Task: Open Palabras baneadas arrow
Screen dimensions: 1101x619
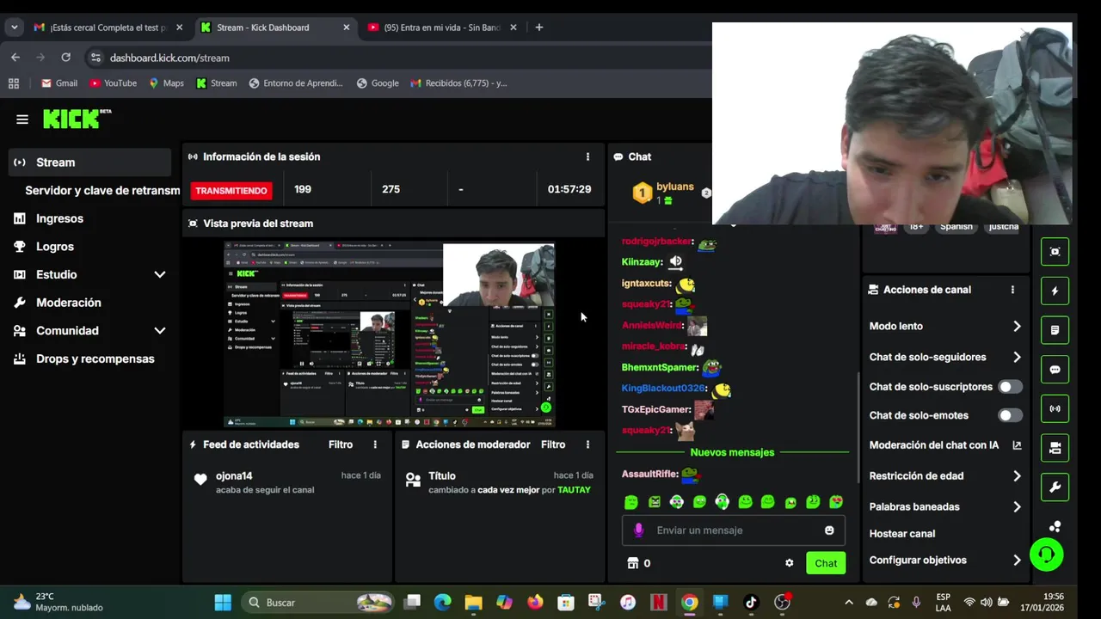Action: pyautogui.click(x=1017, y=507)
